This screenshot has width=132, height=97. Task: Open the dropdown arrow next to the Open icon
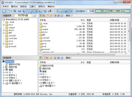tap(11, 11)
